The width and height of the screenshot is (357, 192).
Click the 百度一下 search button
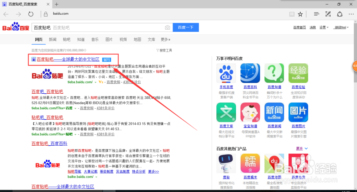[x=186, y=27]
